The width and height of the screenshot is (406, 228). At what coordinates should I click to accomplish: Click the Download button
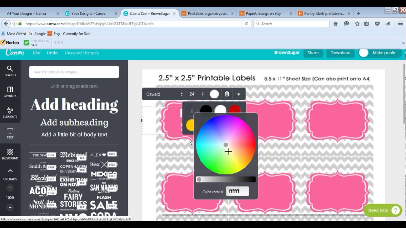340,53
